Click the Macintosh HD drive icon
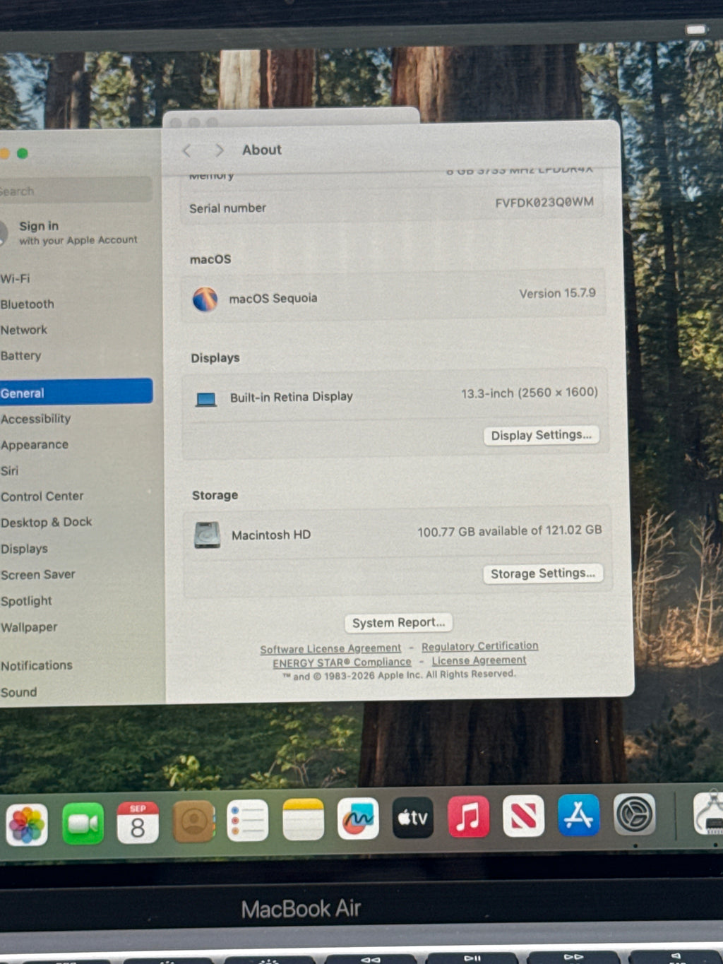The height and width of the screenshot is (964, 723). [x=207, y=535]
